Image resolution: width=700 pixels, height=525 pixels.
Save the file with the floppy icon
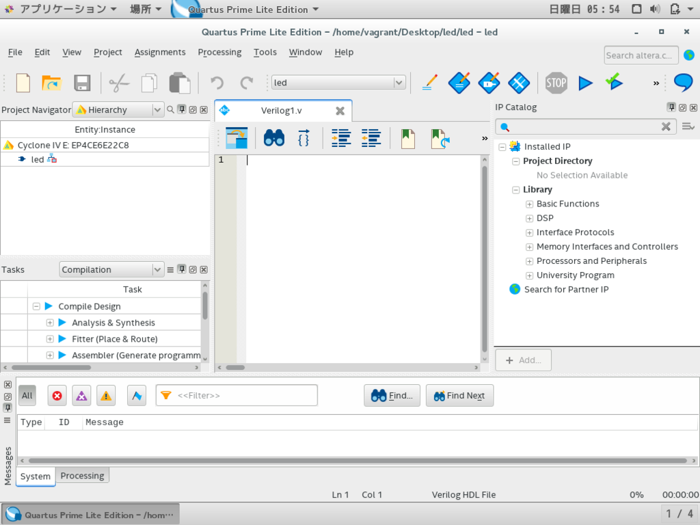click(x=82, y=83)
